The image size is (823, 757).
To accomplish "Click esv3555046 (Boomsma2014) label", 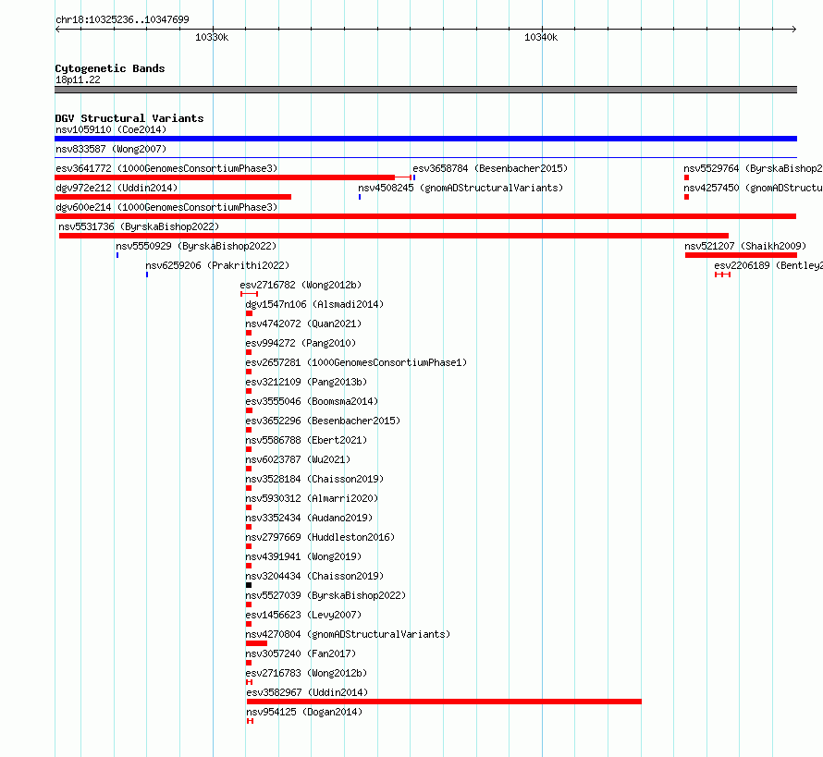I will click(x=312, y=401).
